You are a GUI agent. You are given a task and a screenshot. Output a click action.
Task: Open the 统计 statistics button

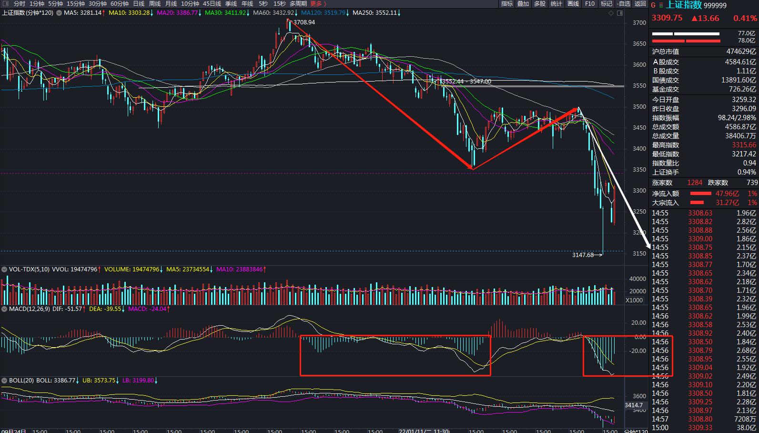556,4
